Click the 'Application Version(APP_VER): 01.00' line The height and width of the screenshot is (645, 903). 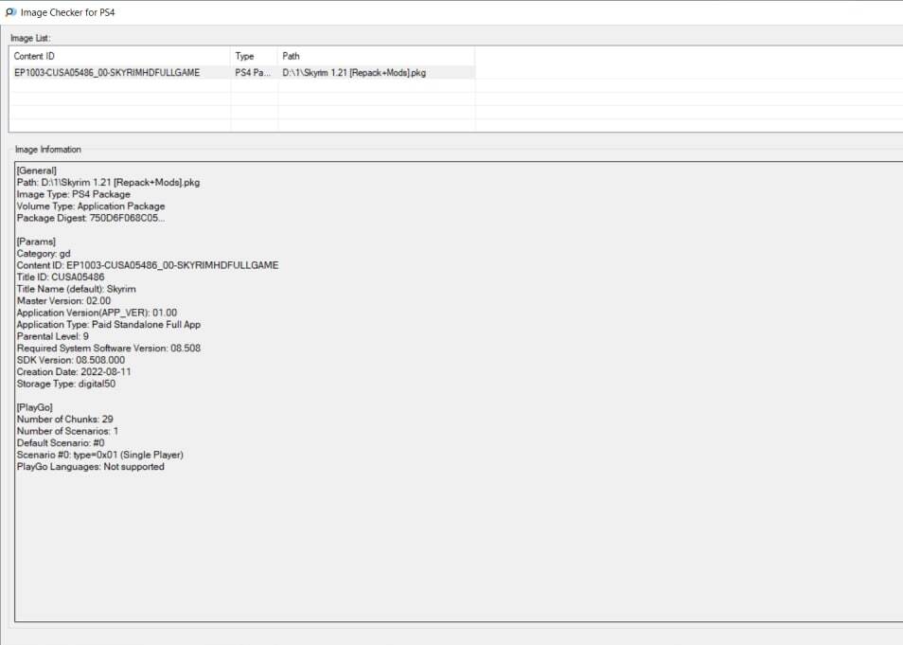(97, 313)
